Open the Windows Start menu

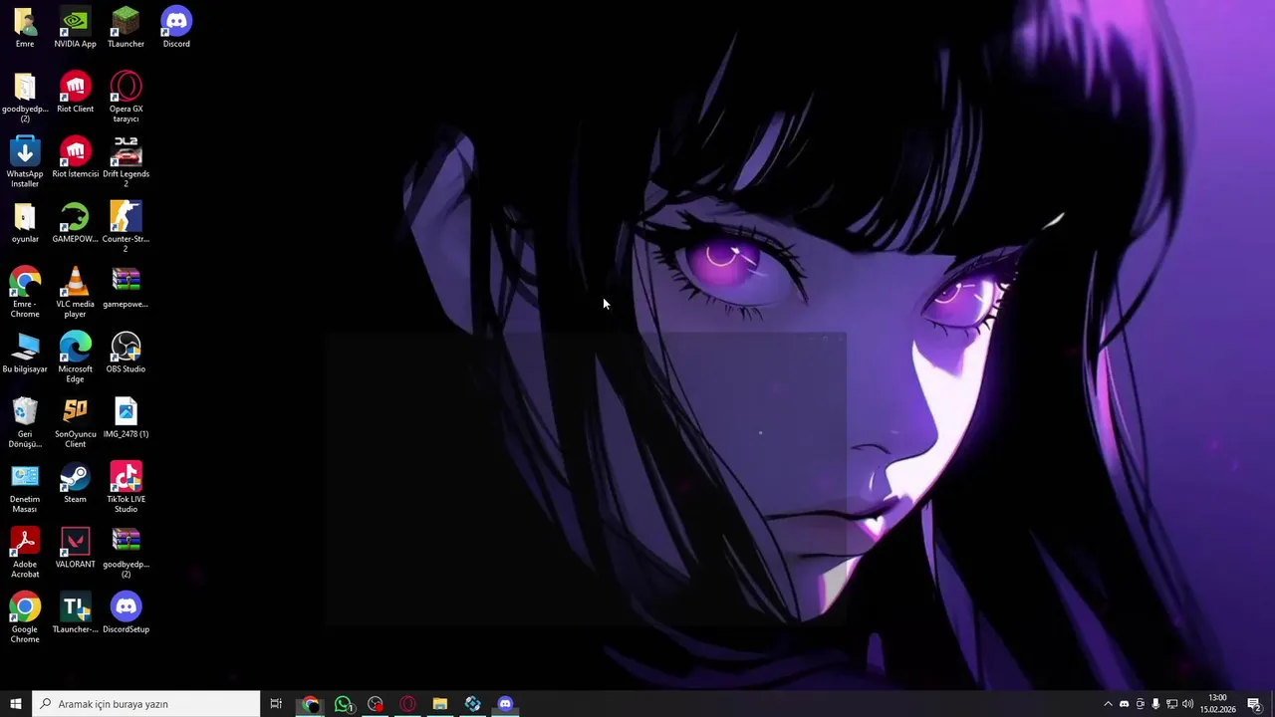tap(16, 704)
